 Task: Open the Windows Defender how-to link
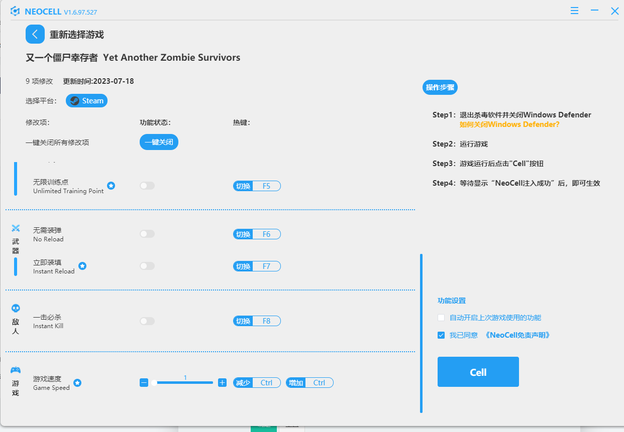509,124
